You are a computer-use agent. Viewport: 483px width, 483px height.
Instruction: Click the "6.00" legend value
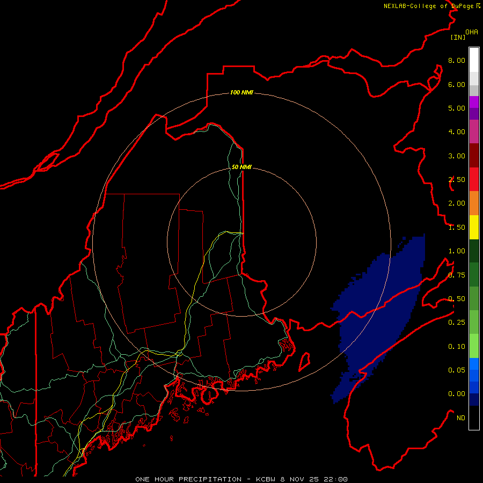coord(457,84)
